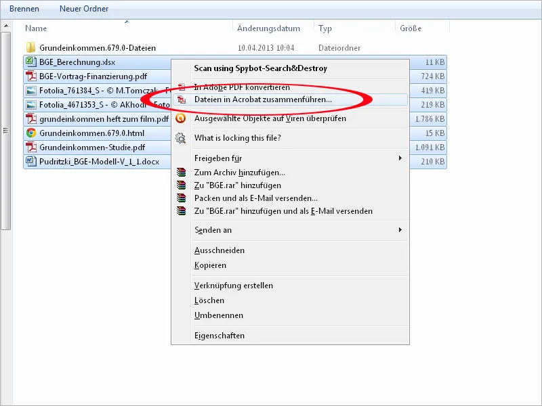
Task: Select folder name Grundeinkommen.679.0-Dateien
Action: click(98, 48)
